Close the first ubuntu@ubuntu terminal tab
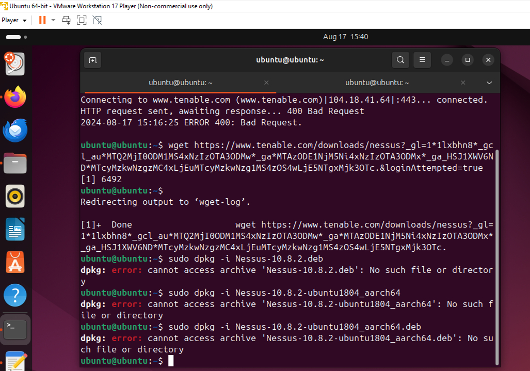The height and width of the screenshot is (371, 530). (266, 83)
